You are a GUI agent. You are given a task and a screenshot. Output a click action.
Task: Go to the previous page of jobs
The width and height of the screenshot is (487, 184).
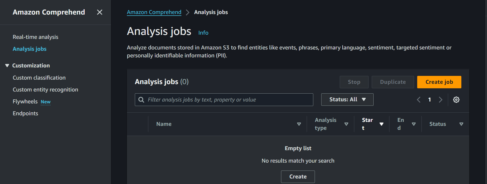click(x=419, y=100)
